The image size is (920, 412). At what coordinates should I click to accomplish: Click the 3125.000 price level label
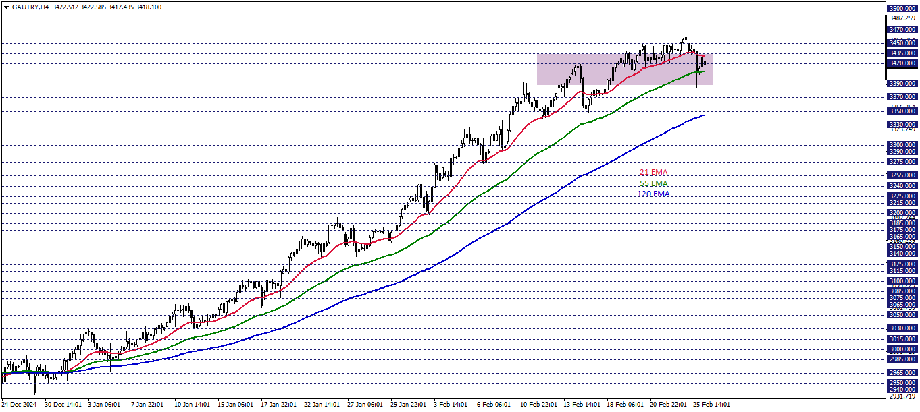click(902, 264)
